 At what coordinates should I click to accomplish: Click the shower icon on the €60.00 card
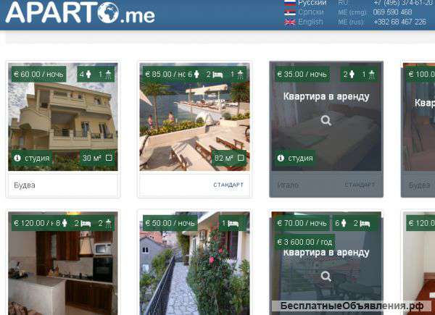point(109,75)
